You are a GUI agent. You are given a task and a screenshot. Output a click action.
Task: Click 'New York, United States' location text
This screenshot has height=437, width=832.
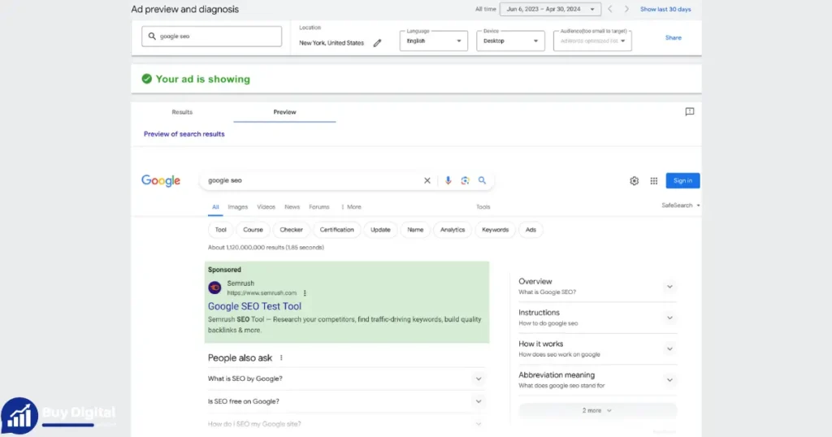tap(331, 43)
